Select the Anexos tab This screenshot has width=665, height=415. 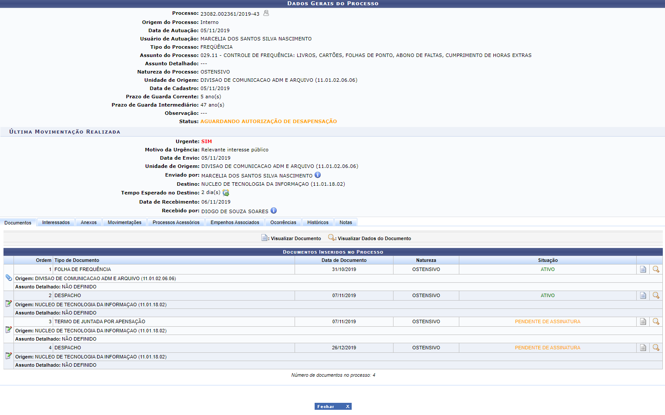[88, 222]
